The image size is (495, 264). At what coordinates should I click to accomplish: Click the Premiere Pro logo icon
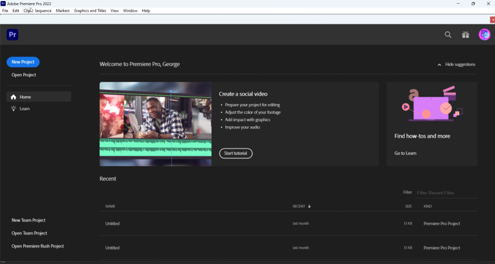12,34
